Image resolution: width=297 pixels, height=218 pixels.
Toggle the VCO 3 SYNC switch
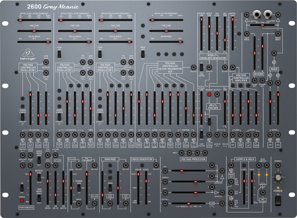pyautogui.click(x=100, y=54)
